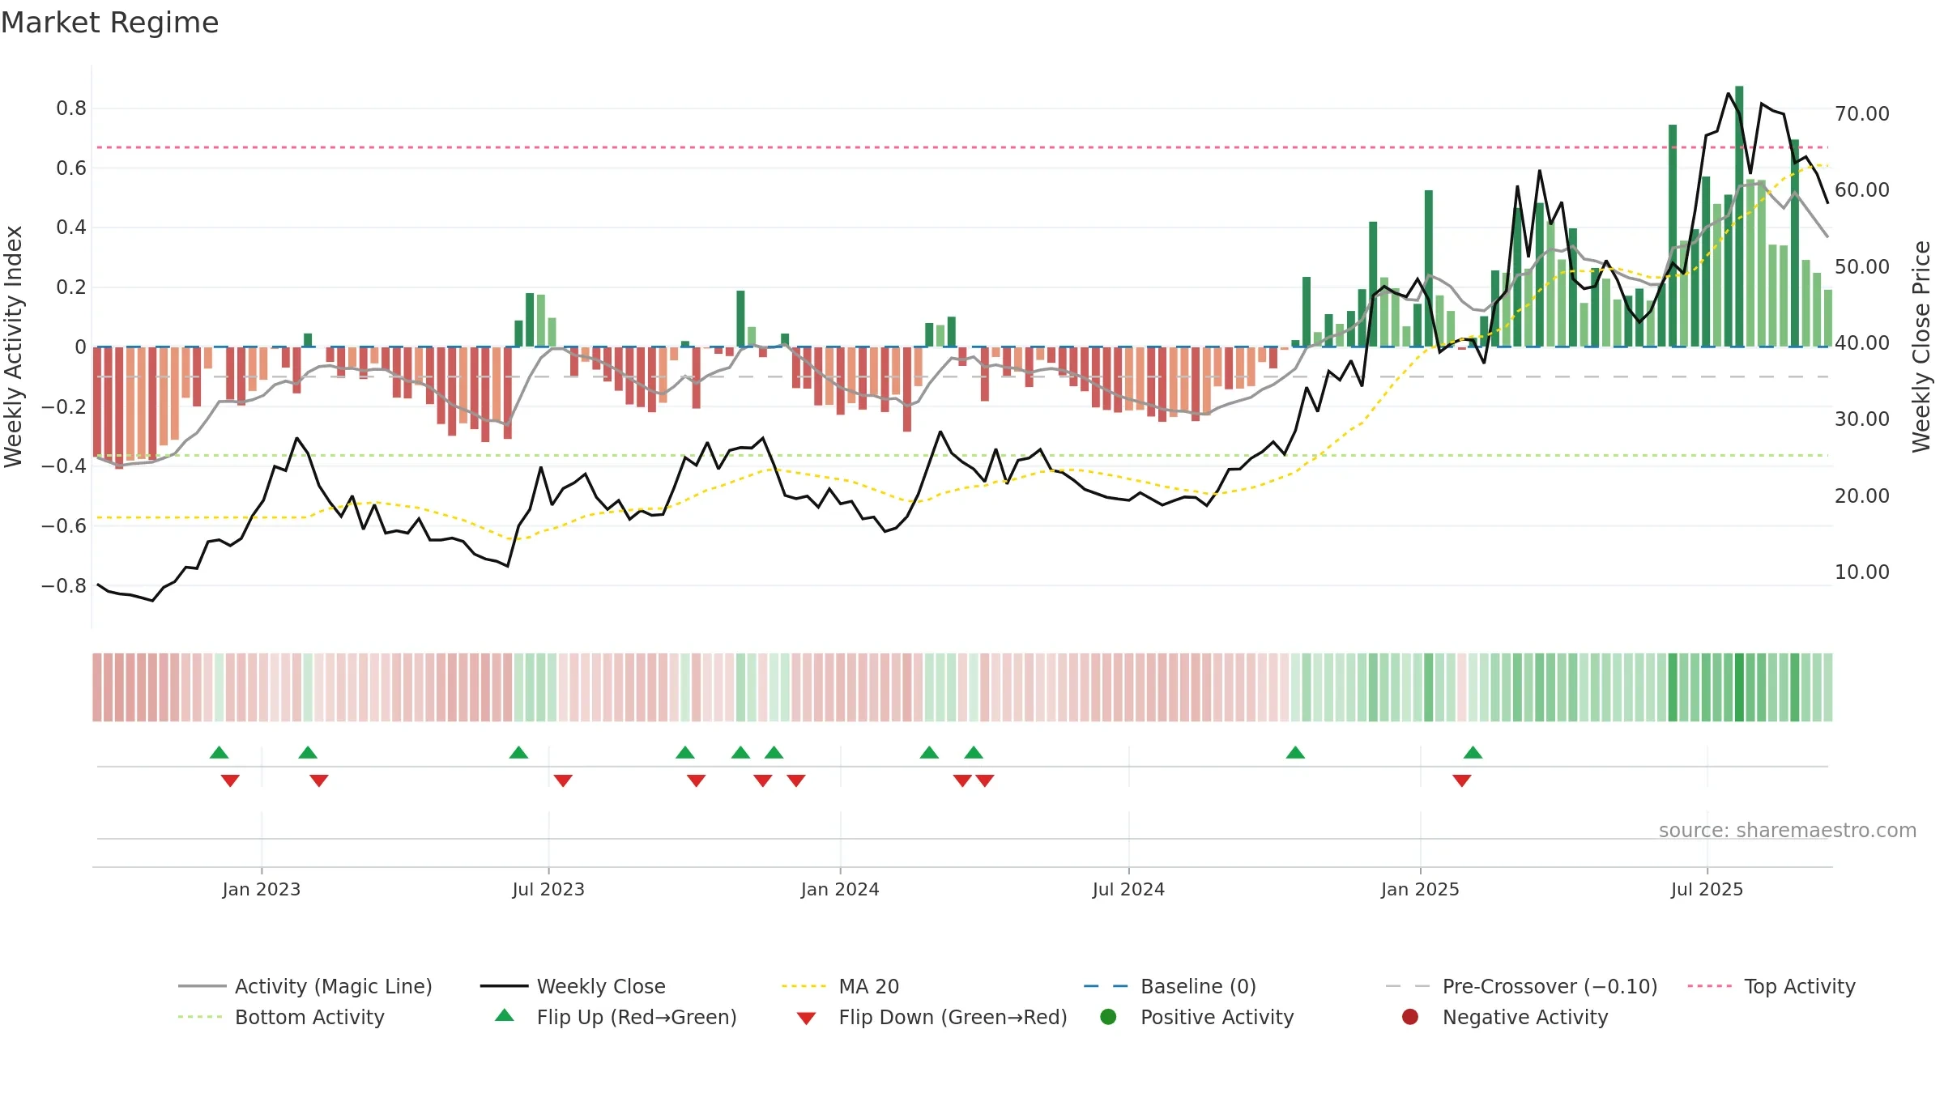Viewport: 1944px width, 1093px height.
Task: Toggle the Pre-Crossover (−0.10) legend entry
Action: tap(1521, 986)
